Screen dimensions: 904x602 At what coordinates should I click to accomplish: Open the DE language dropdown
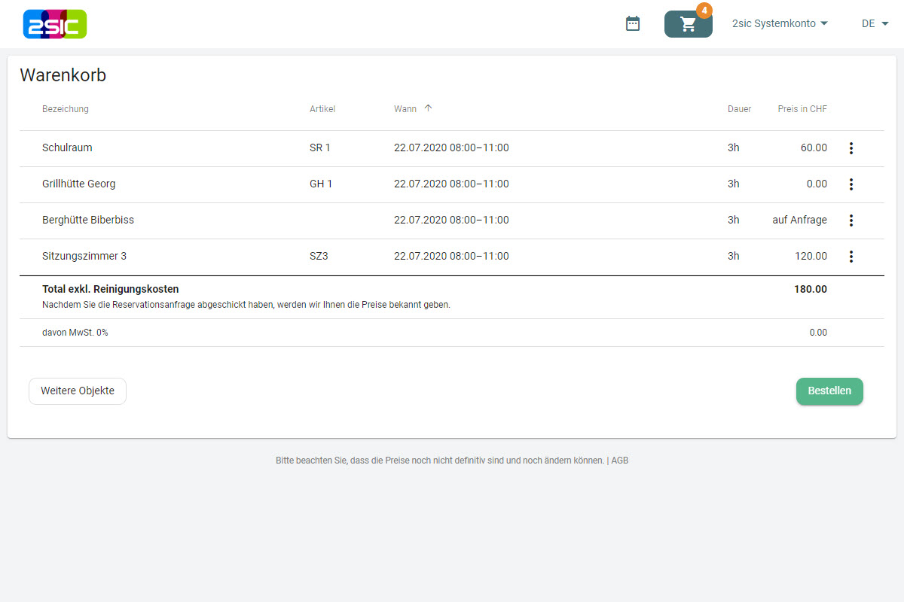tap(875, 23)
